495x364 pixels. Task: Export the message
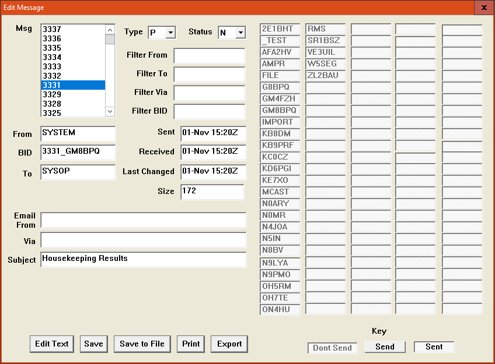coord(229,344)
